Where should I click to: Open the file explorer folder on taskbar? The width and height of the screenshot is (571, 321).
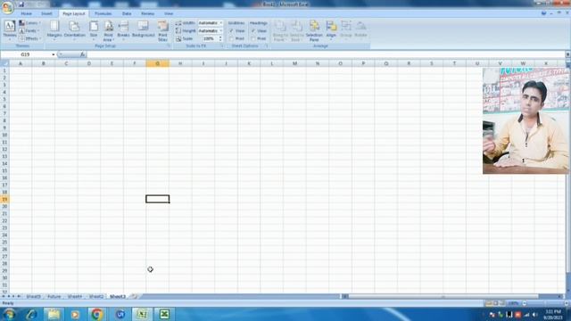click(54, 314)
